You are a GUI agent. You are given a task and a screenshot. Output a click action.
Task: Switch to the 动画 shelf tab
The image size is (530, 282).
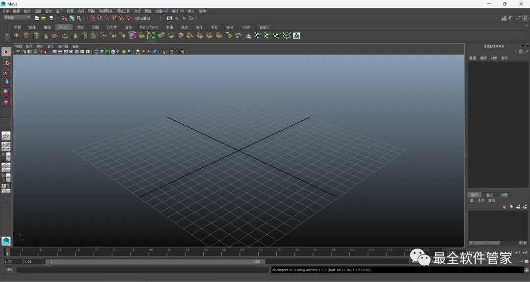coord(95,28)
